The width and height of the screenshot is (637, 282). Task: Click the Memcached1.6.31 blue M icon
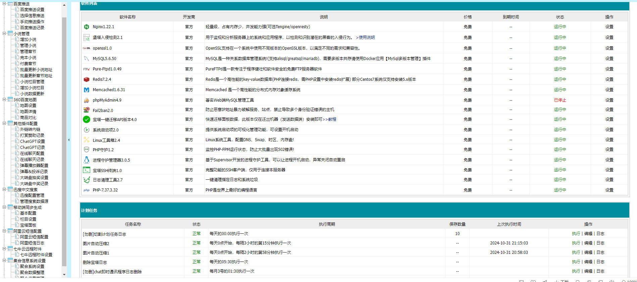[87, 90]
